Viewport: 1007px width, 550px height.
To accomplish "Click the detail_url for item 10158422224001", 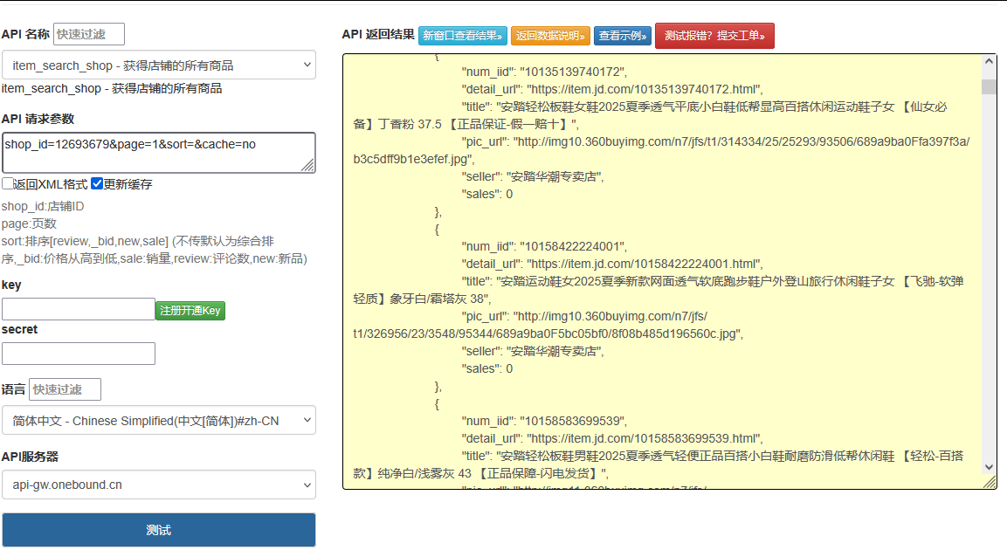I will click(x=645, y=264).
